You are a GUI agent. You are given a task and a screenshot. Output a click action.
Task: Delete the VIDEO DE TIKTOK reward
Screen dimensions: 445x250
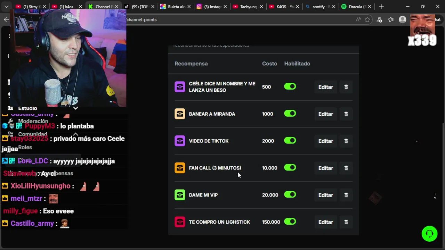[x=346, y=141]
